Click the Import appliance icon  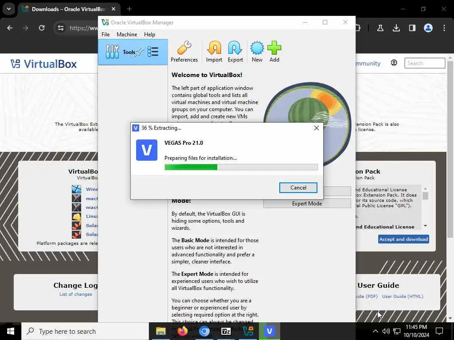click(x=214, y=51)
